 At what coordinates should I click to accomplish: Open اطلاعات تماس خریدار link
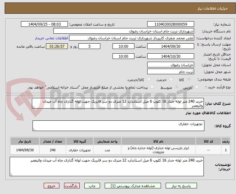tap(52, 38)
